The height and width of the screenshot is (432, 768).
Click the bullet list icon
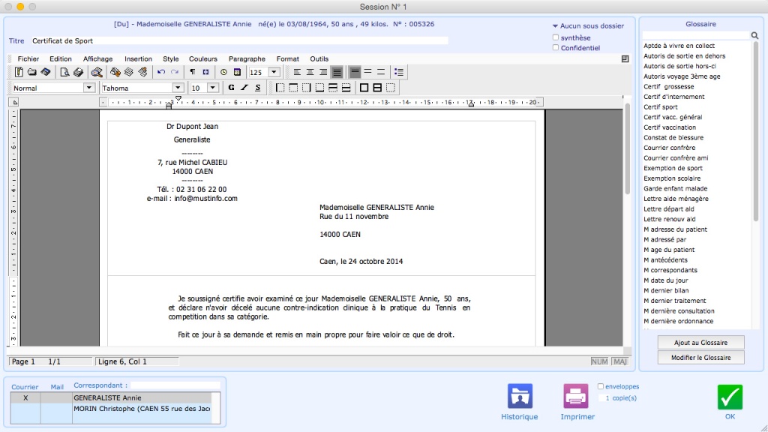coord(399,72)
